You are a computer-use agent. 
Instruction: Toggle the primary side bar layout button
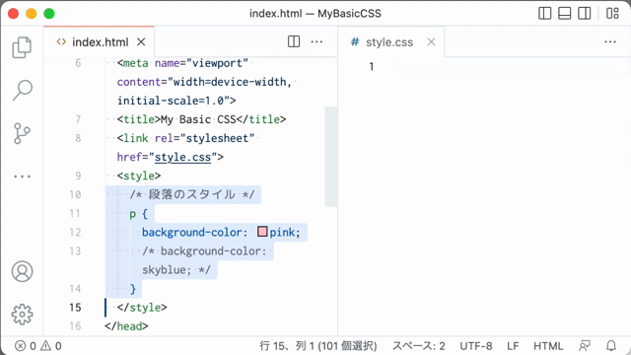[545, 13]
